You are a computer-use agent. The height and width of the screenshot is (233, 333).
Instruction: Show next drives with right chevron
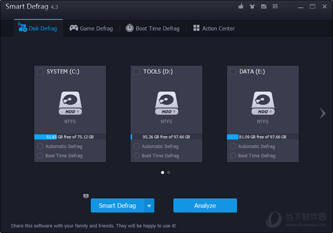coord(322,113)
